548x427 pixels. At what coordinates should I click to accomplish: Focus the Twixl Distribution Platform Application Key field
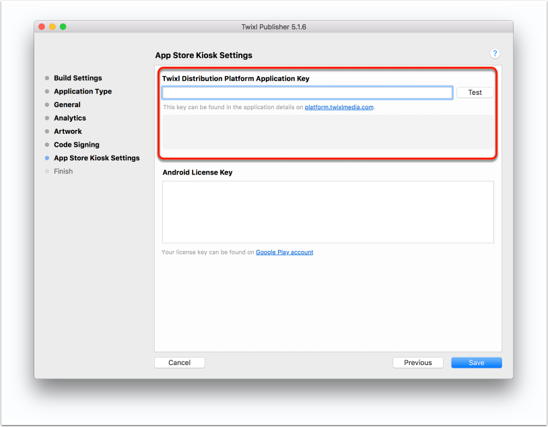pos(308,93)
